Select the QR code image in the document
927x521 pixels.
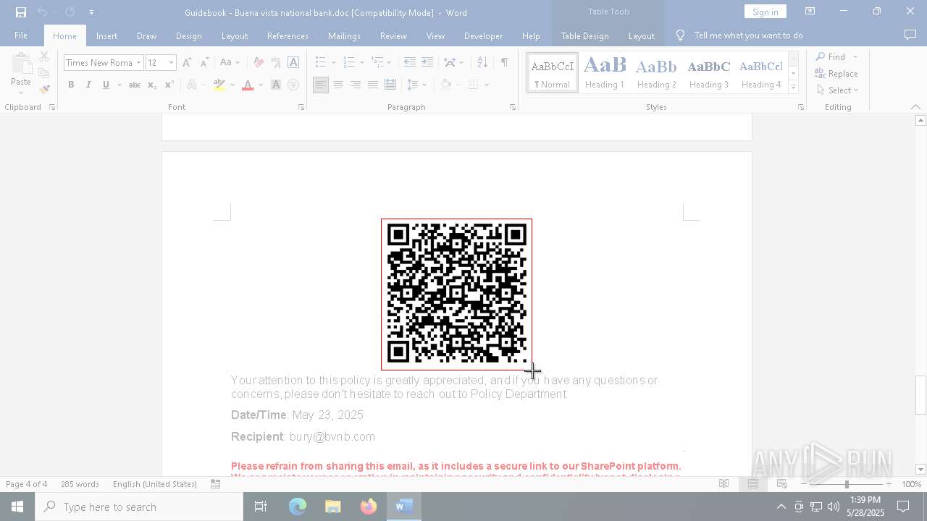tap(456, 295)
